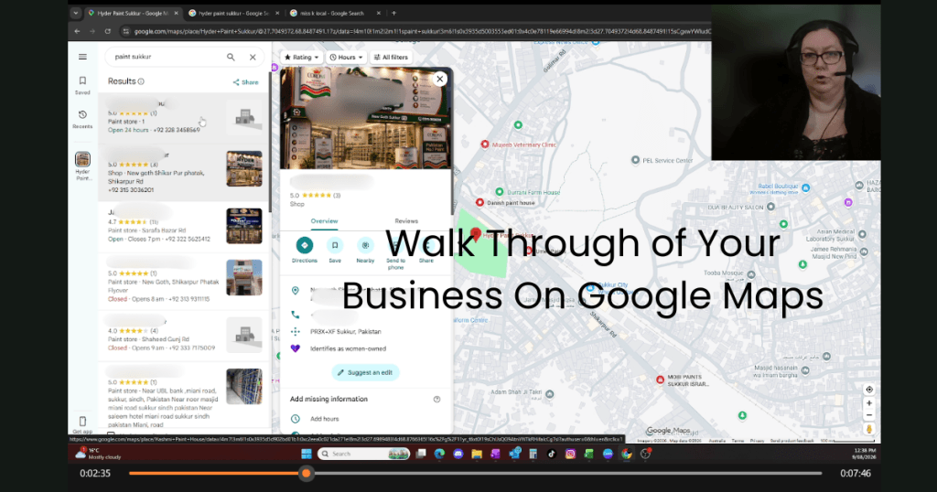Click the purple heart women-owned icon
Image resolution: width=937 pixels, height=492 pixels.
click(296, 348)
